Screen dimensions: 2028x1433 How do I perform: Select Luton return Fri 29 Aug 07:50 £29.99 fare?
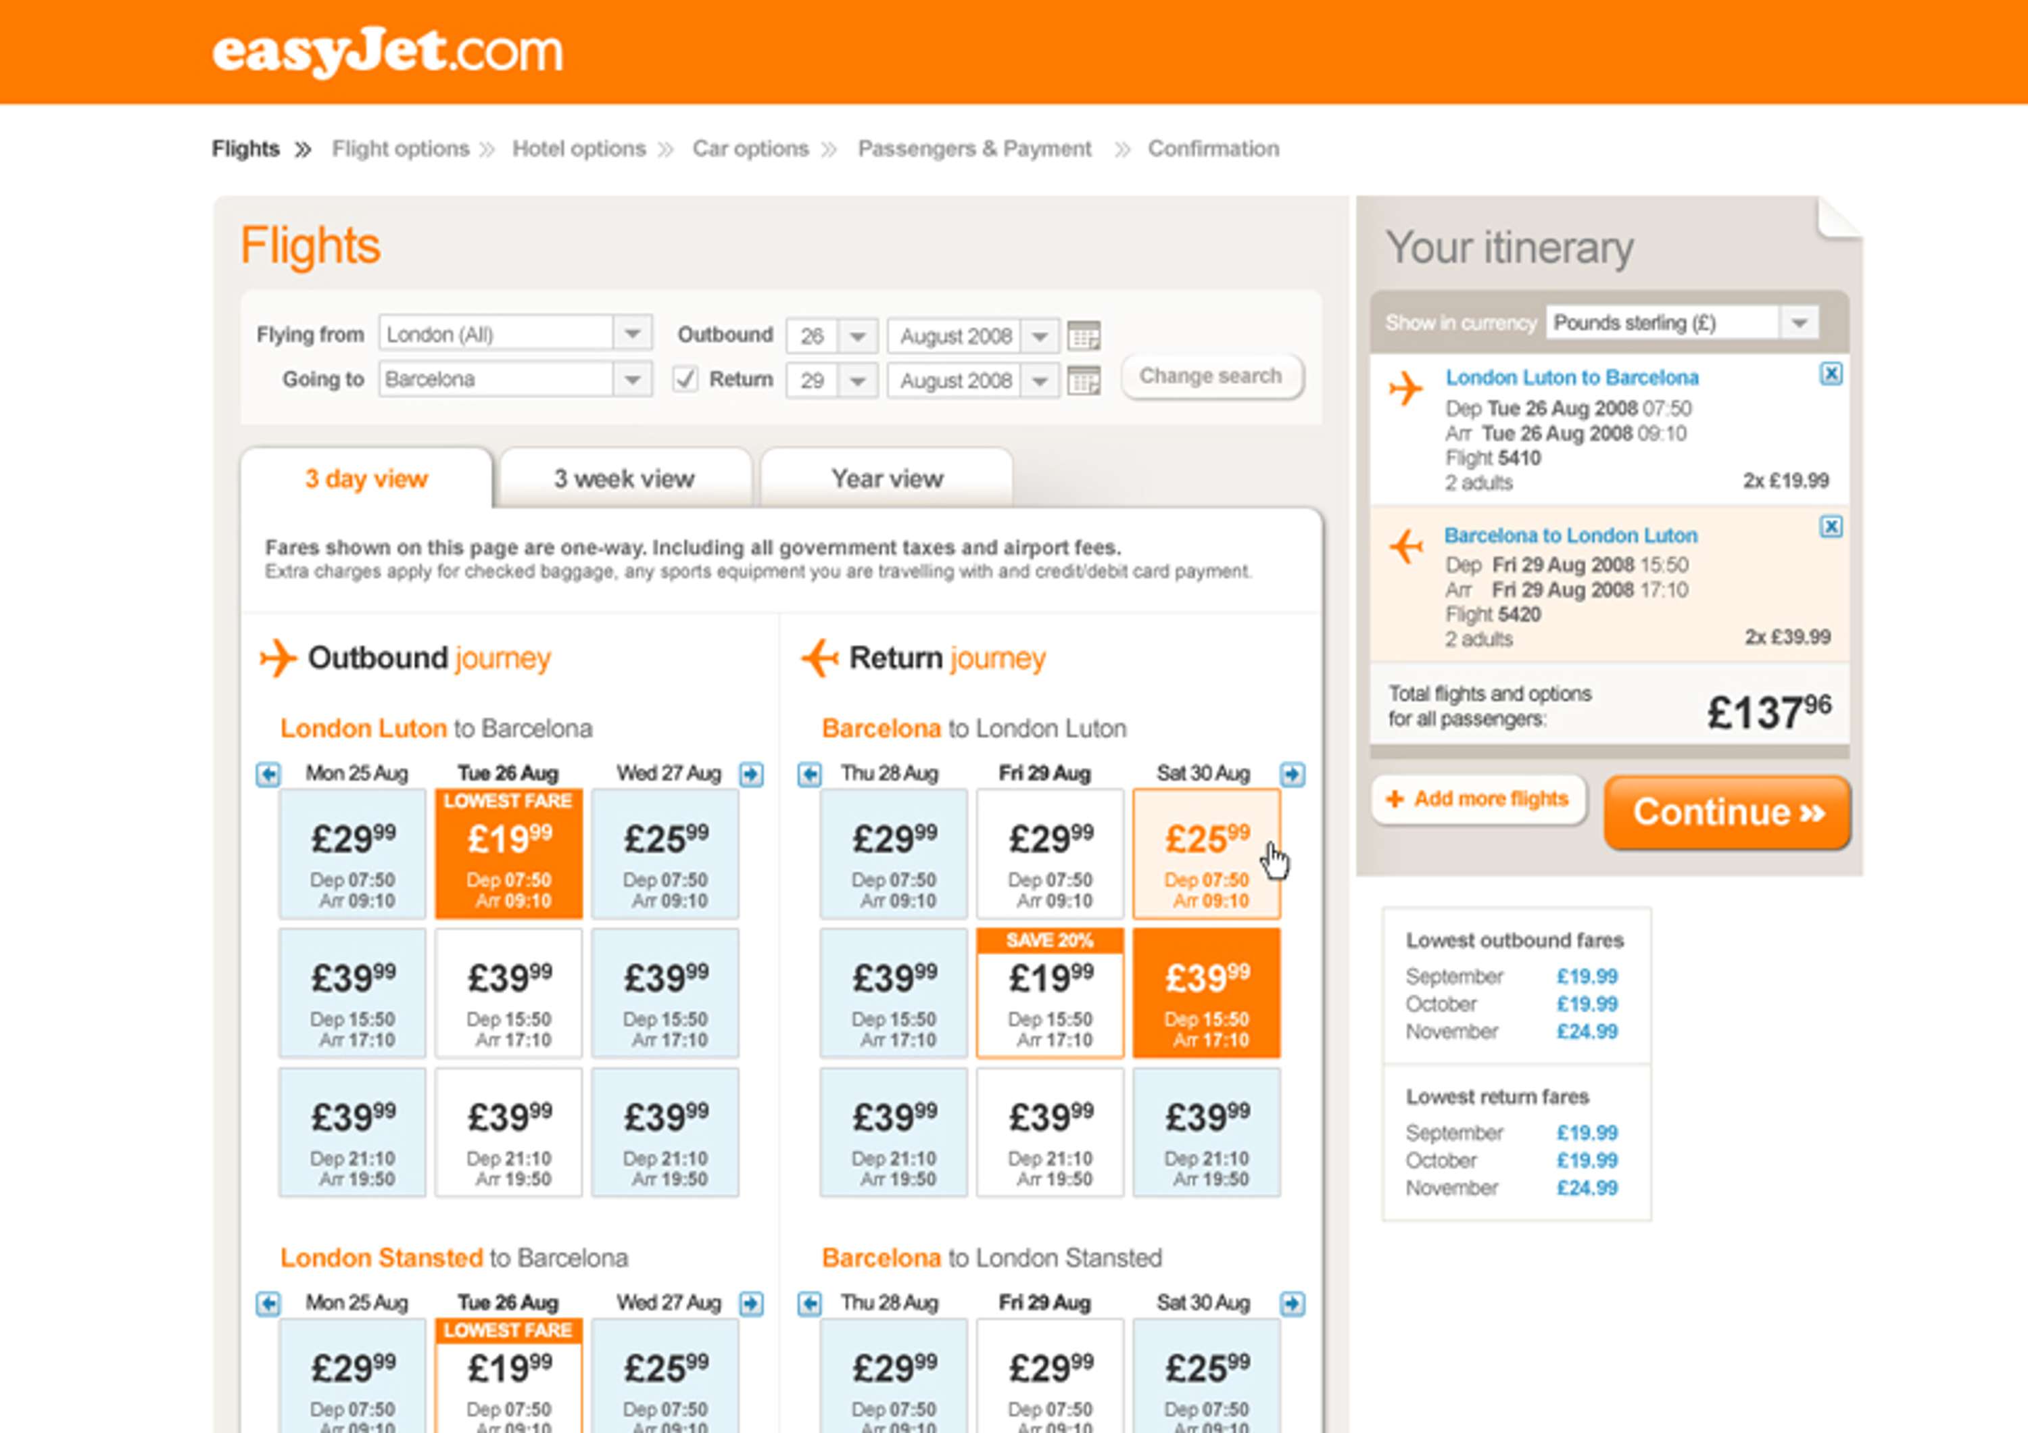(1051, 854)
